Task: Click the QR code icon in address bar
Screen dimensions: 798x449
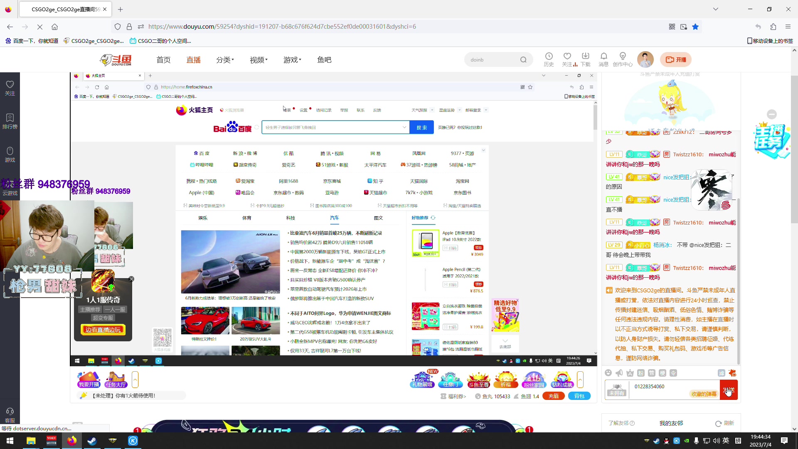Action: tap(672, 27)
